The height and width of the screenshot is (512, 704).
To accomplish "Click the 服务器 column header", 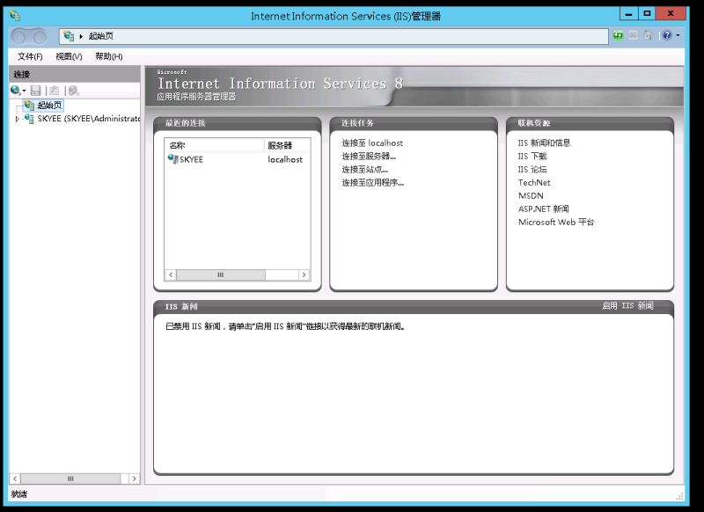I will (287, 145).
